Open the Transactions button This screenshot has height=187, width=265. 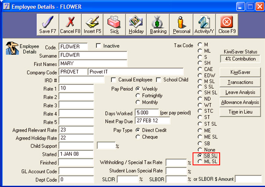click(240, 82)
